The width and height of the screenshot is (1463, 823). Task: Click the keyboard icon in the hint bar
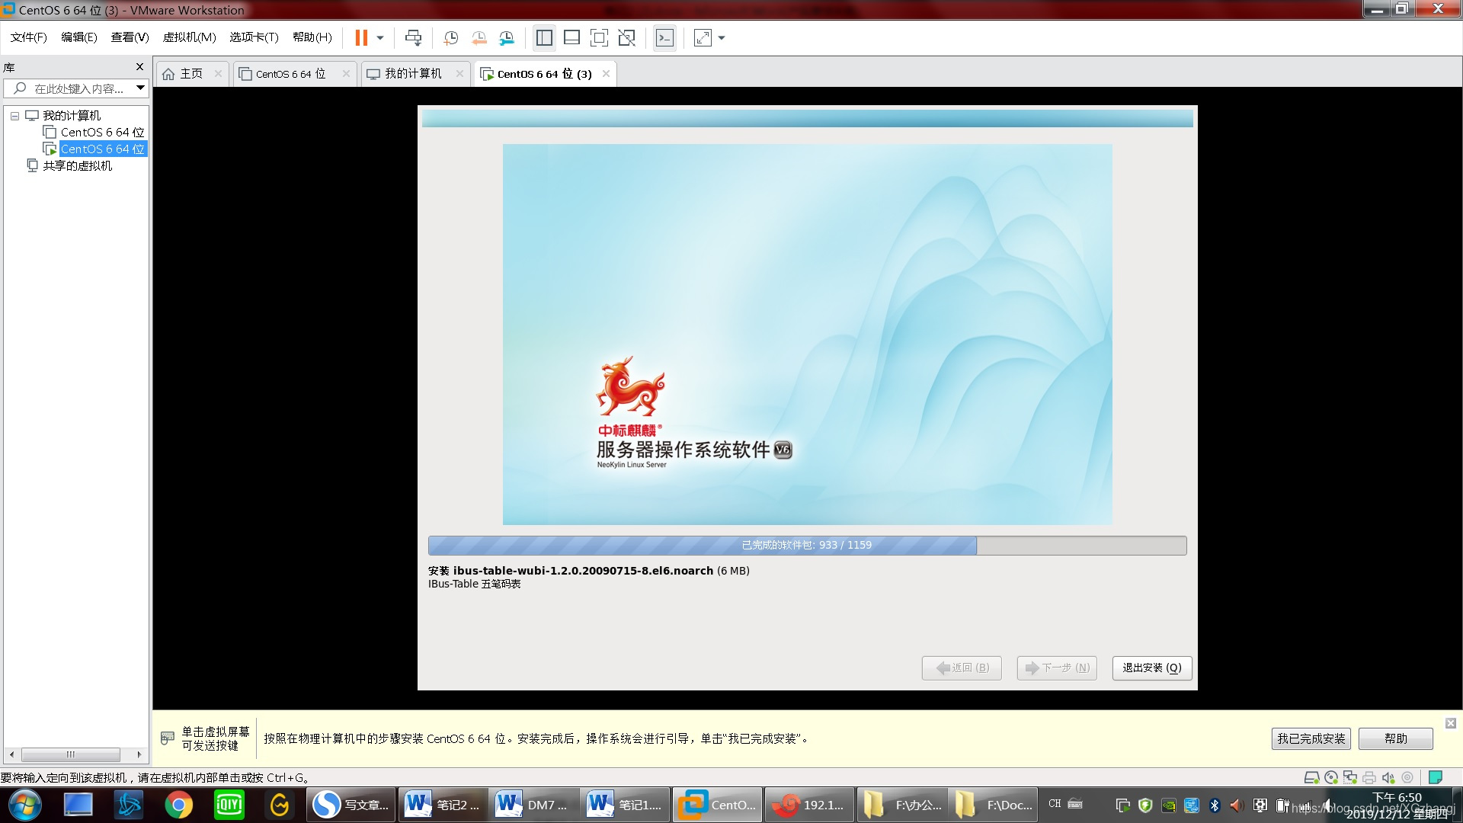[x=168, y=738]
